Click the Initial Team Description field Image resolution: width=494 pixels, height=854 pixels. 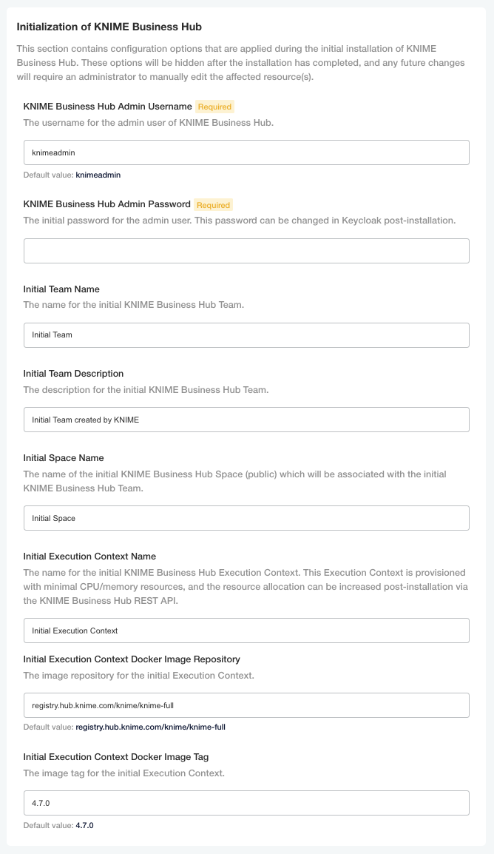pyautogui.click(x=246, y=420)
